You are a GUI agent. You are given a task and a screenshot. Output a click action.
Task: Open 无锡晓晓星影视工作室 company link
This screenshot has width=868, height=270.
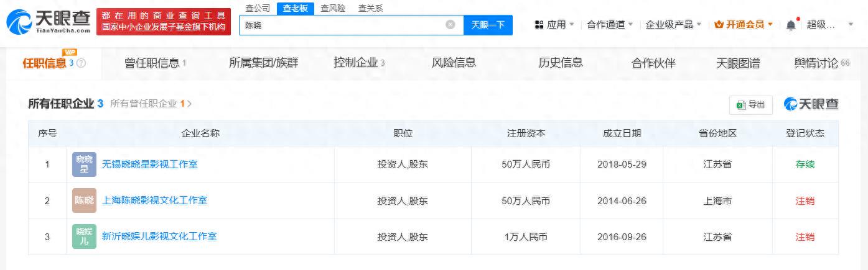click(150, 164)
